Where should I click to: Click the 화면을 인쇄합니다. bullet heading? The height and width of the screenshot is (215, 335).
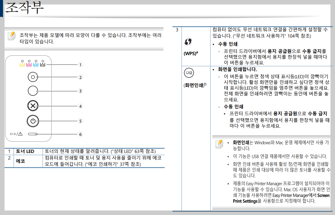coord(237,69)
